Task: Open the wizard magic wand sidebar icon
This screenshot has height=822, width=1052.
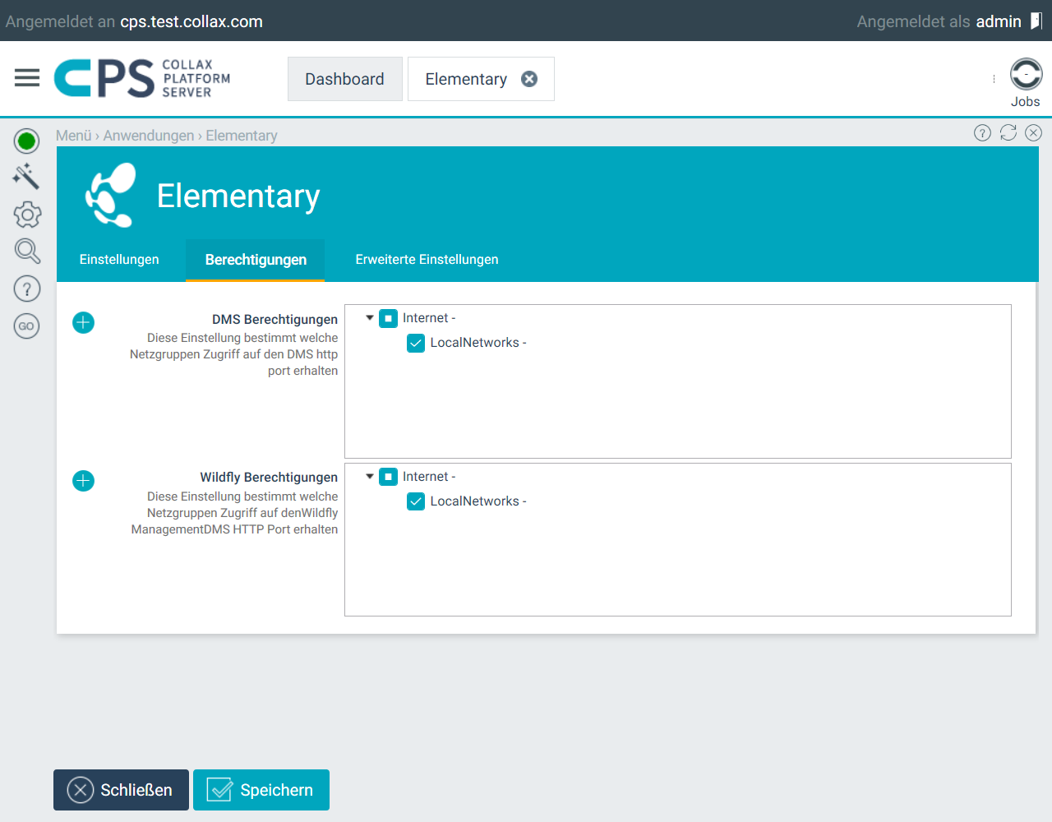Action: click(27, 177)
